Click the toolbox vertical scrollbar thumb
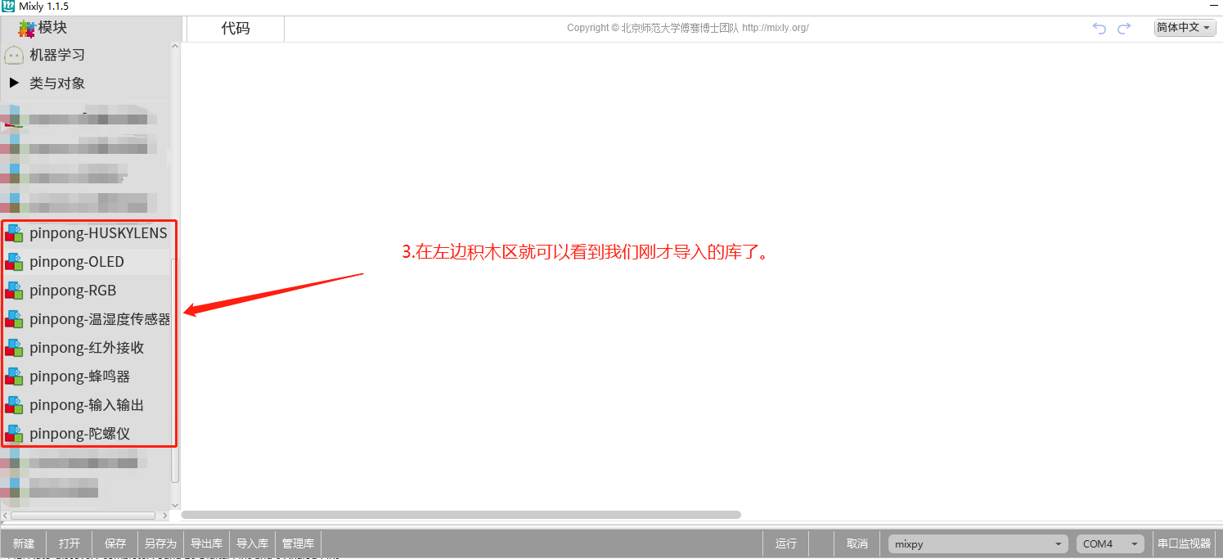 point(175,370)
